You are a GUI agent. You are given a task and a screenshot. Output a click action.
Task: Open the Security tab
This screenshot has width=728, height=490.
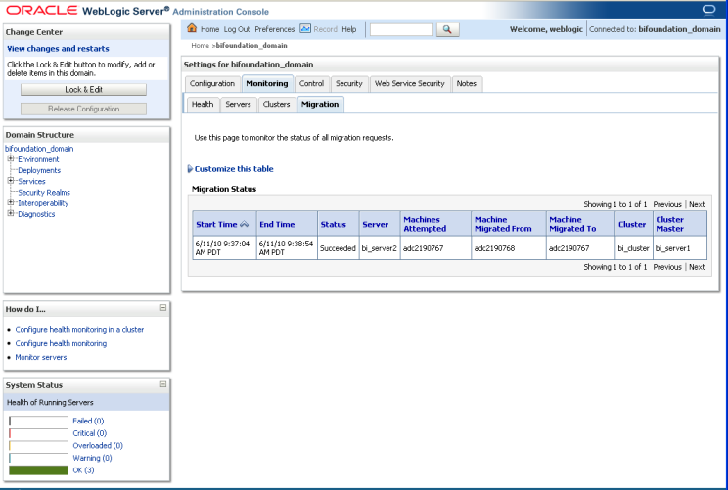click(x=349, y=83)
